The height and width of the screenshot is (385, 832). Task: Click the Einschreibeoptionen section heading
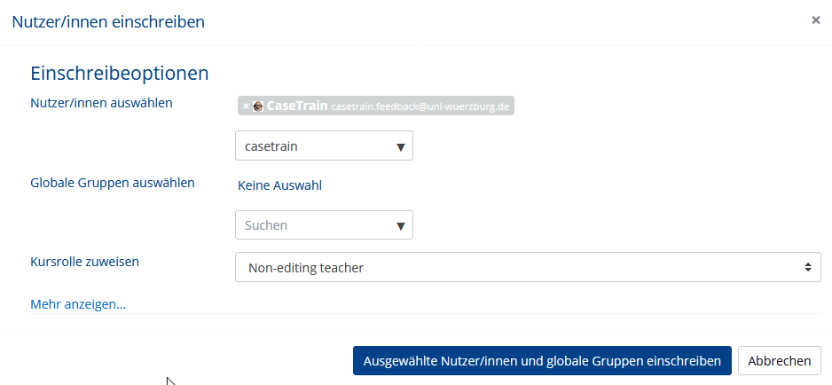click(x=120, y=74)
